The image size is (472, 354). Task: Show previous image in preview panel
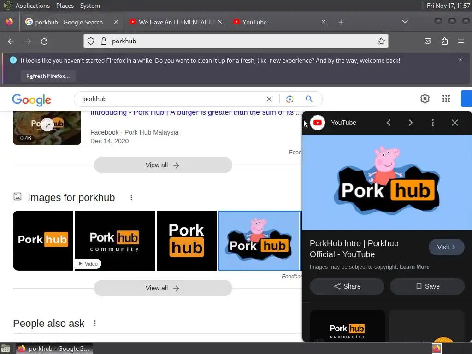pos(389,123)
